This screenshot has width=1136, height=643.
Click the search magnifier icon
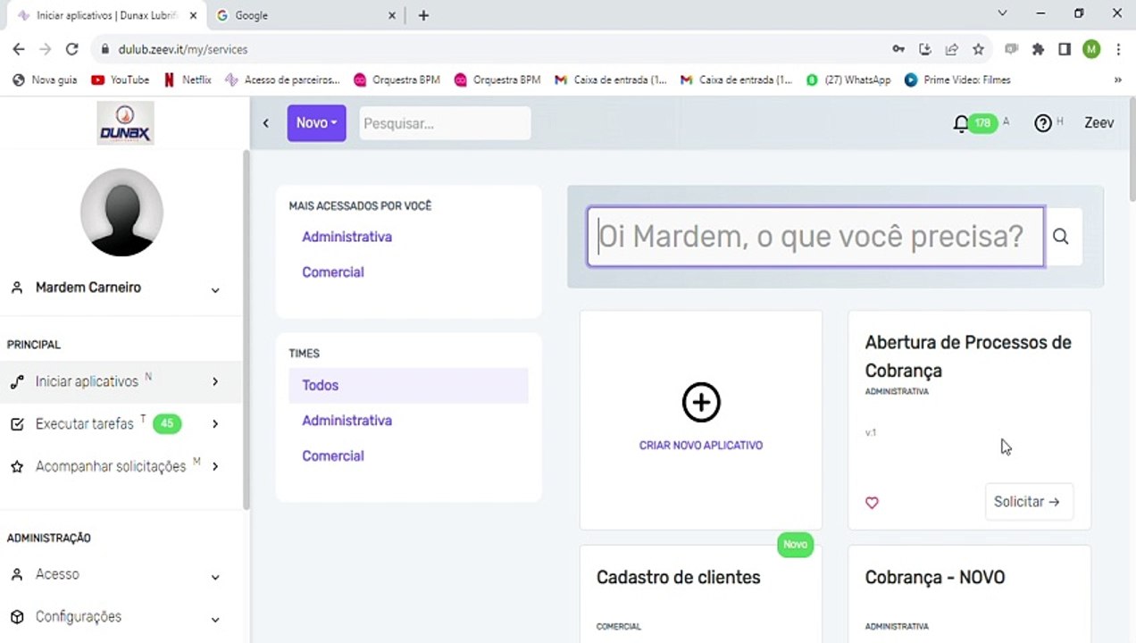(1060, 237)
